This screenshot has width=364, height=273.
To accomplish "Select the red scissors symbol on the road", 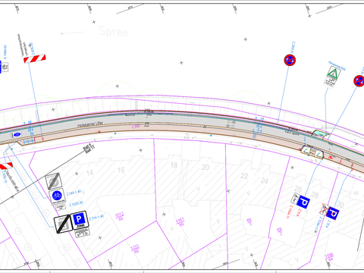I will point(330,157).
